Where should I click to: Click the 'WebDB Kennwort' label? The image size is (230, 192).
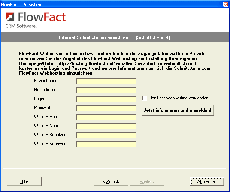[50, 143]
